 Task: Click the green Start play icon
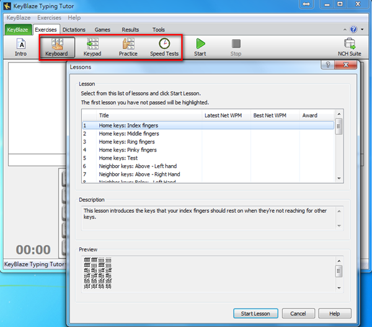click(200, 47)
